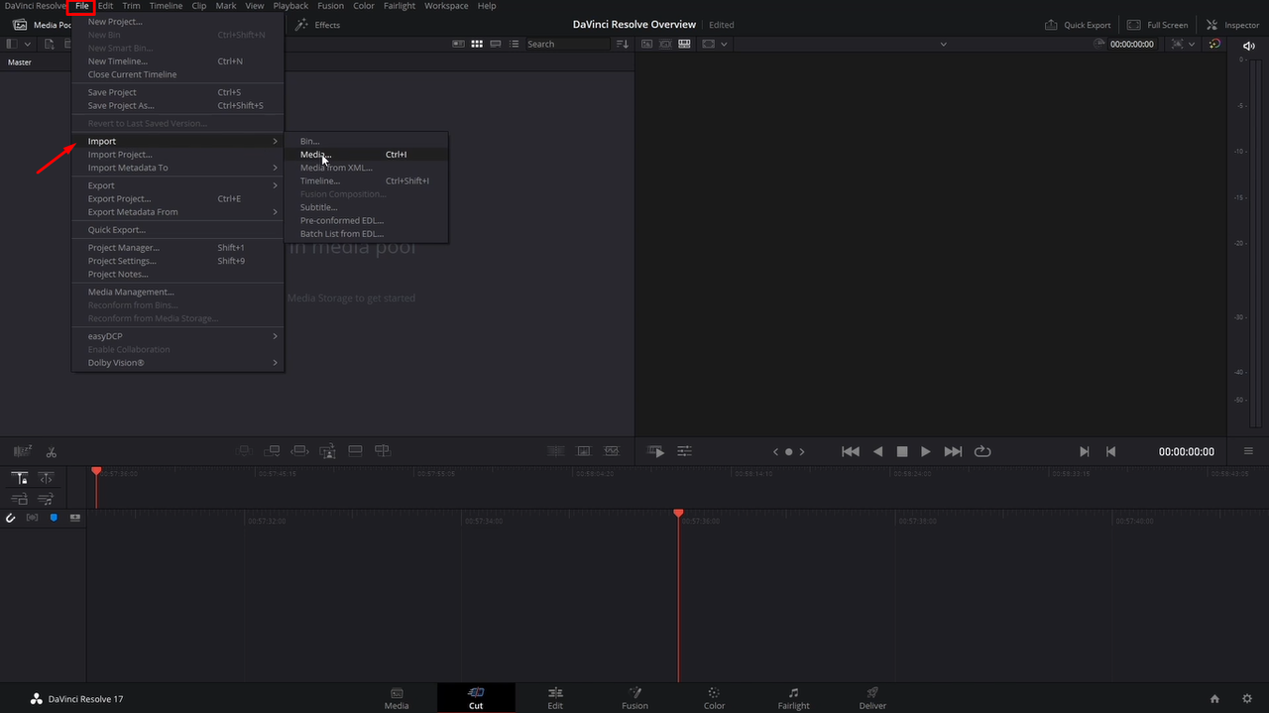The height and width of the screenshot is (713, 1269).
Task: Switch to the Fusion page tab
Action: 634,698
